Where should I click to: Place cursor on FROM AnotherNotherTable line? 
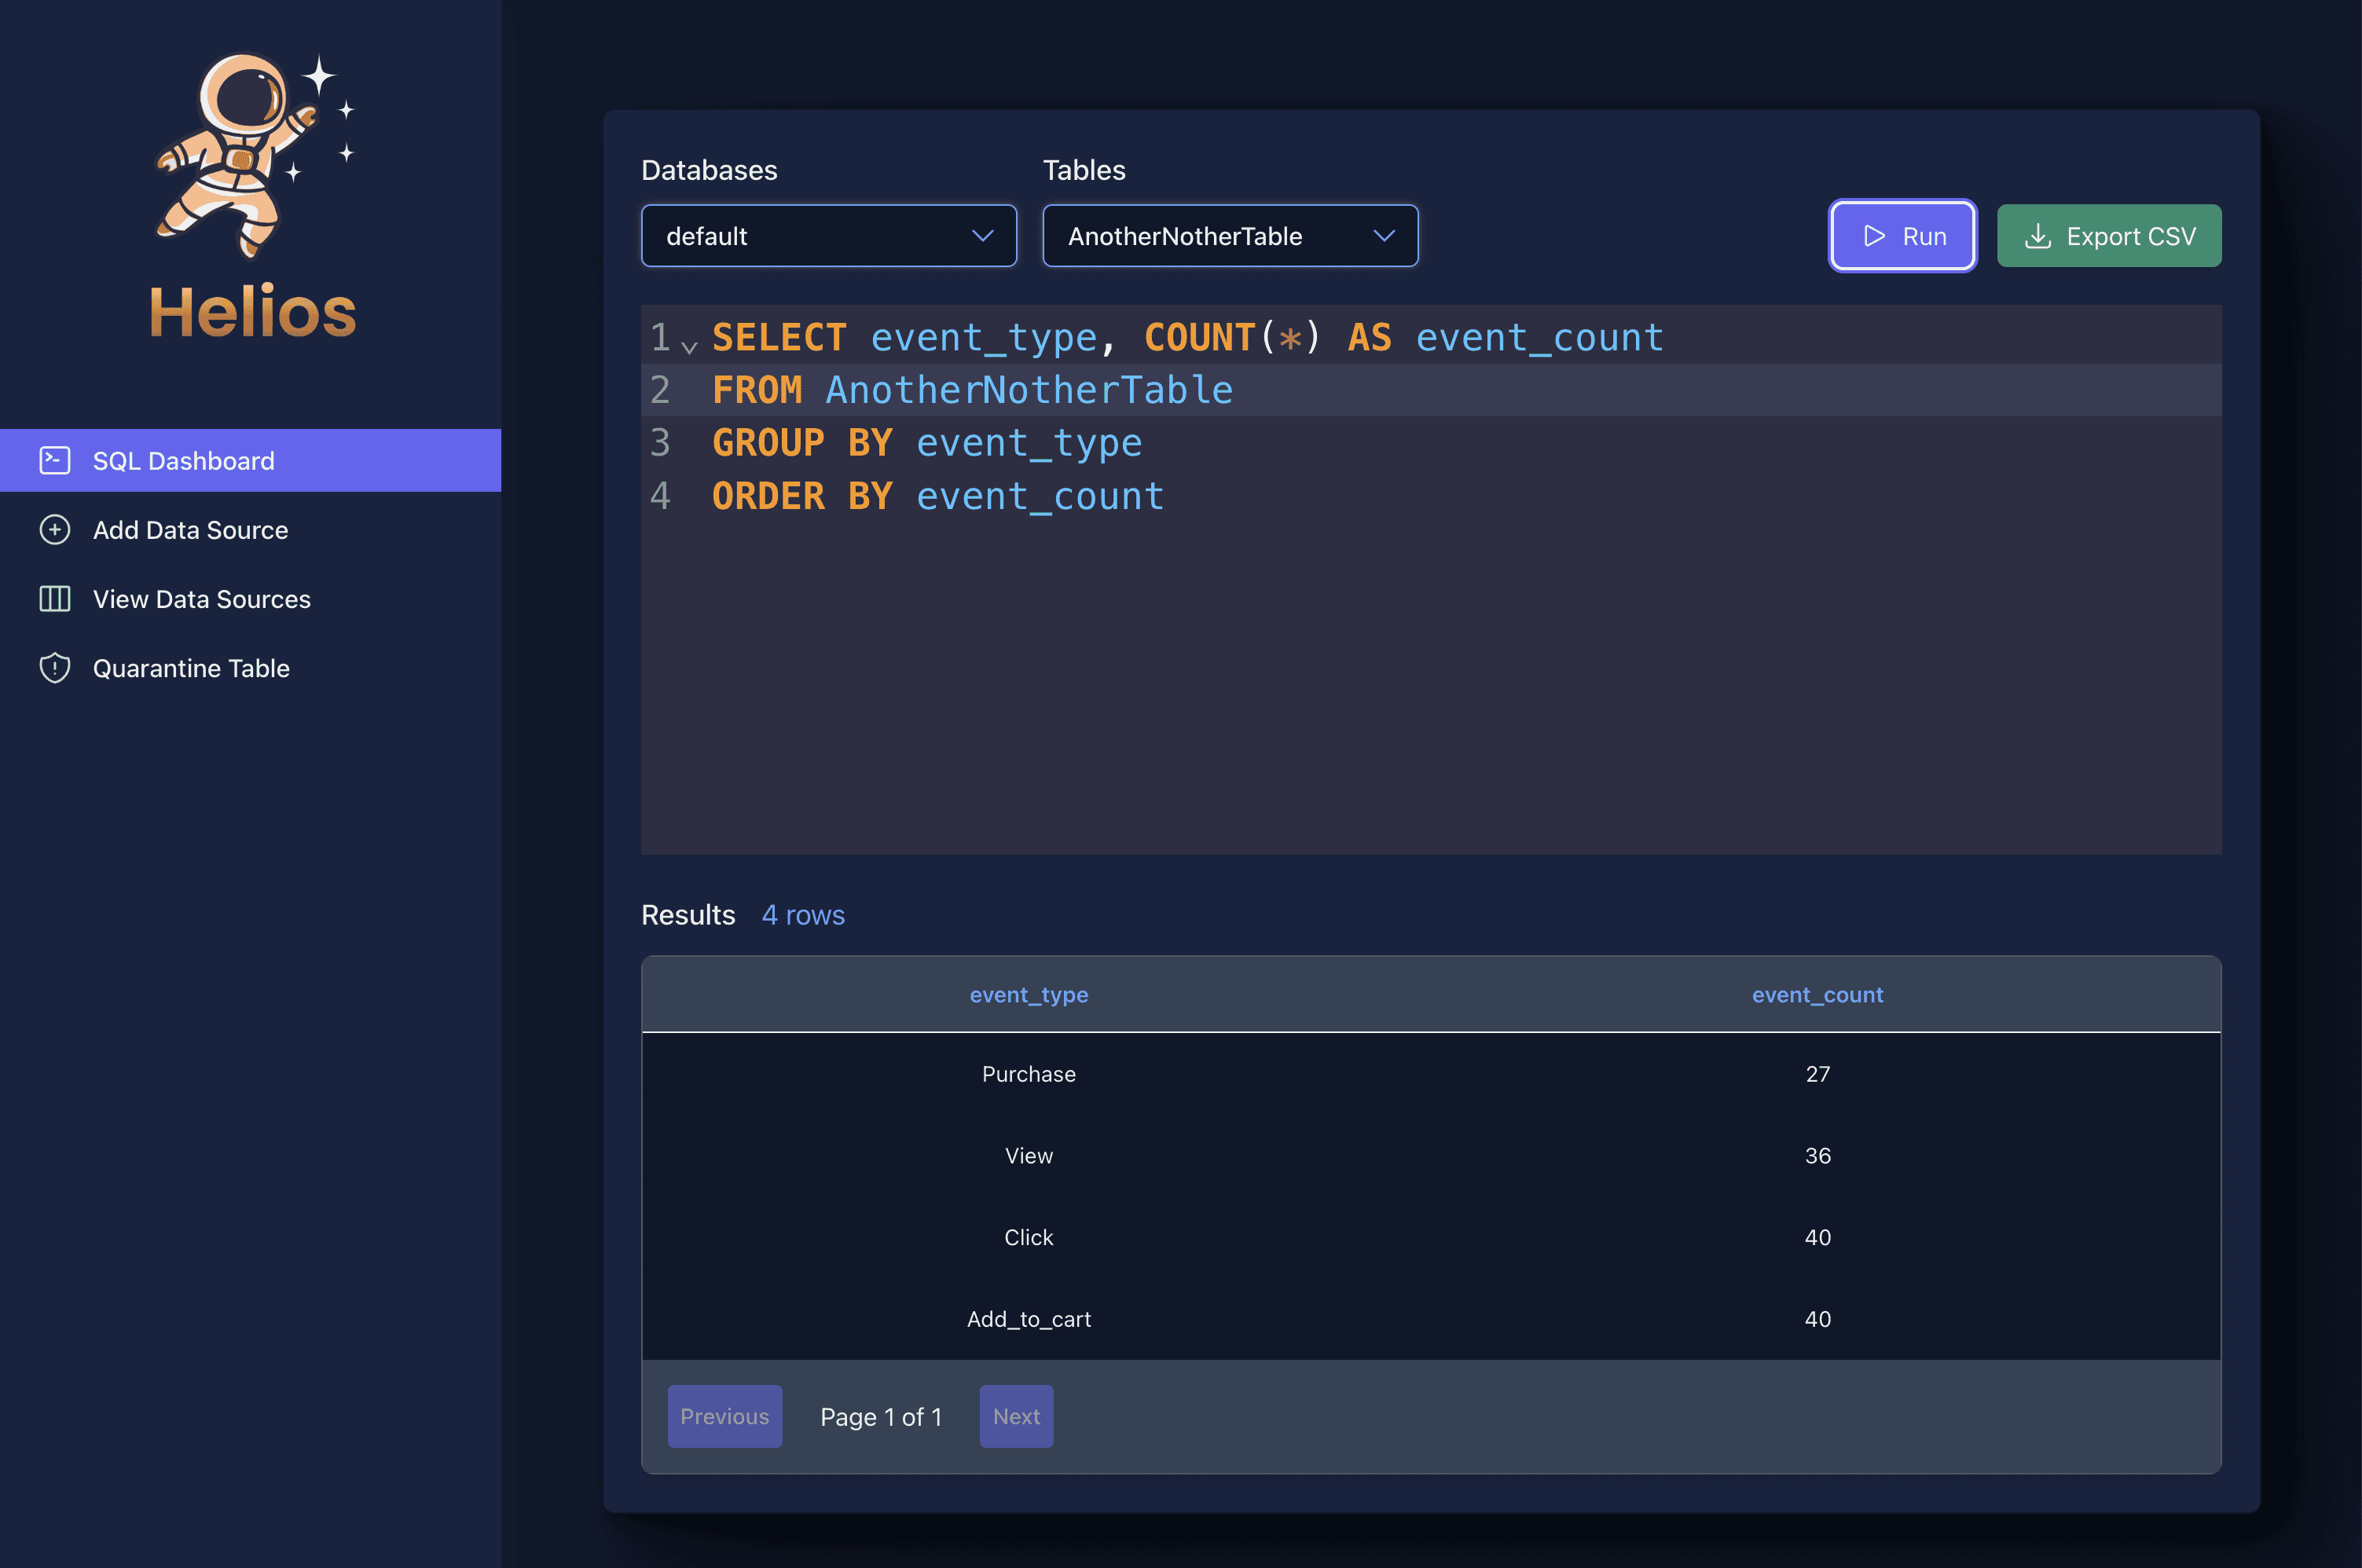[x=972, y=390]
